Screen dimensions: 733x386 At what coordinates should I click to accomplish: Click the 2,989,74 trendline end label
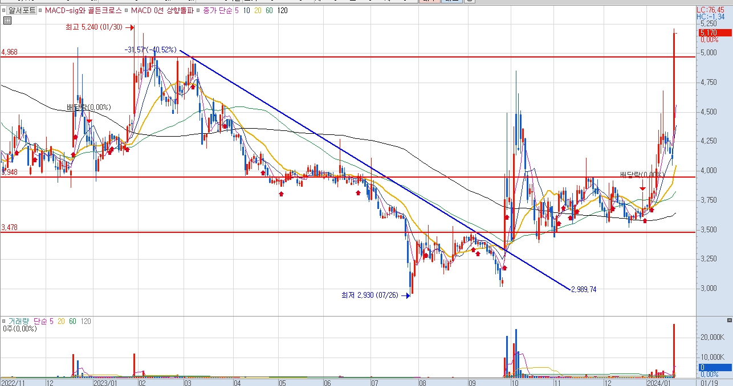(x=584, y=290)
